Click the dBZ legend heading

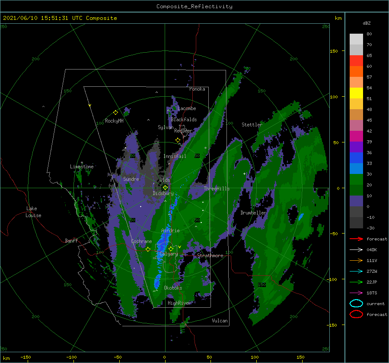367,23
